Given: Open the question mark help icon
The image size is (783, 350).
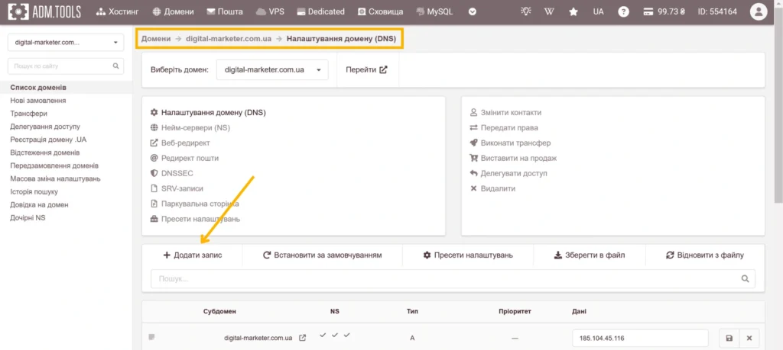Looking at the screenshot, I should click(x=623, y=11).
